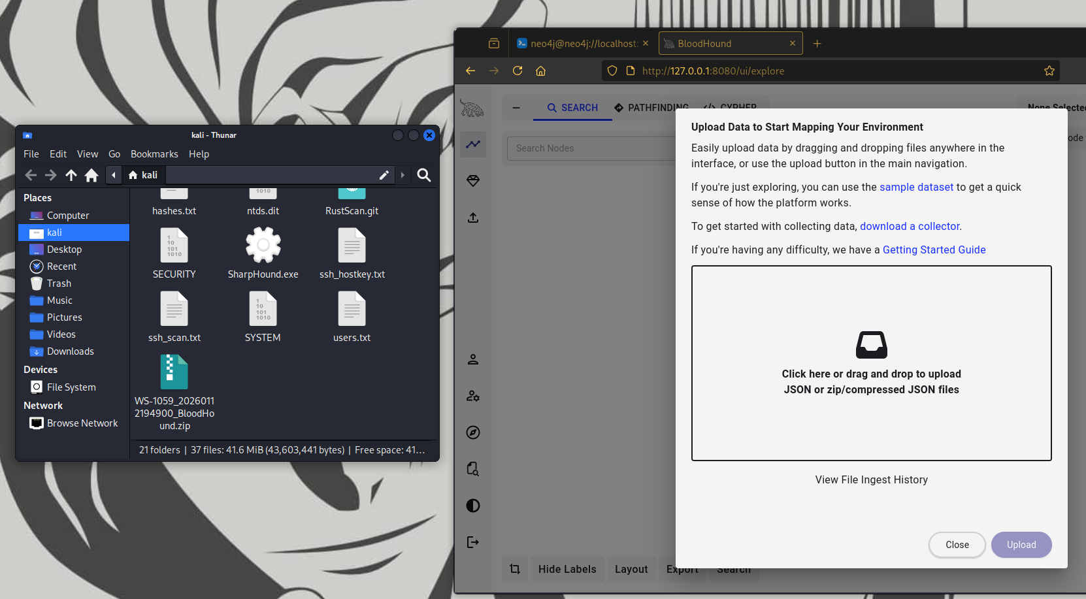Collapse the search panel with minus button
The height and width of the screenshot is (599, 1086).
coord(516,108)
